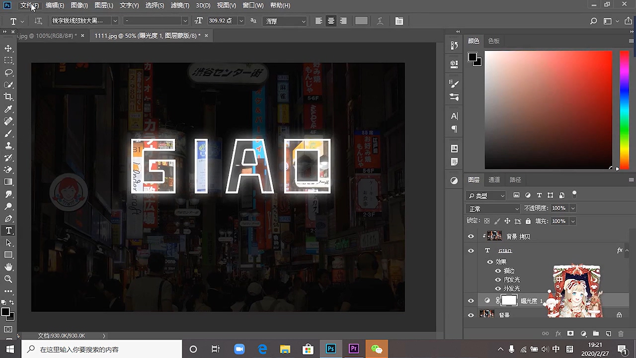The height and width of the screenshot is (358, 636).
Task: Toggle visibility of 外发光 effect
Action: [498, 288]
